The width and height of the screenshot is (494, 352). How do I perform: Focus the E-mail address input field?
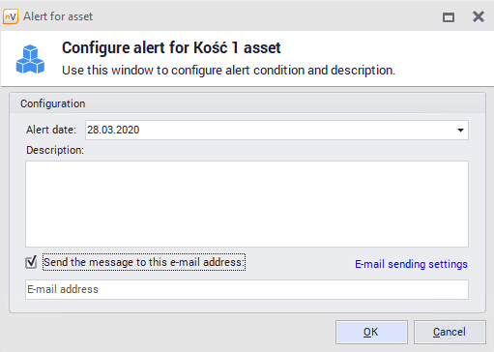[247, 289]
